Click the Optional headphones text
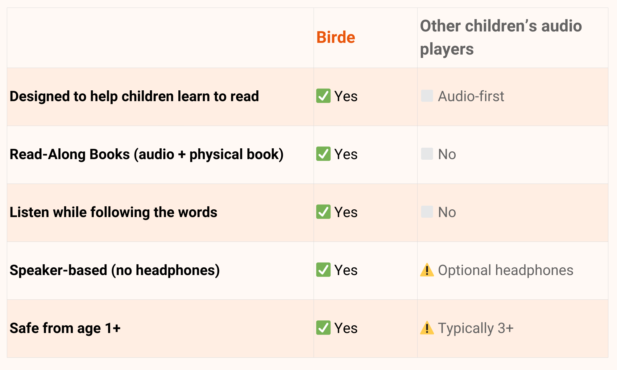617x370 pixels. click(x=505, y=270)
